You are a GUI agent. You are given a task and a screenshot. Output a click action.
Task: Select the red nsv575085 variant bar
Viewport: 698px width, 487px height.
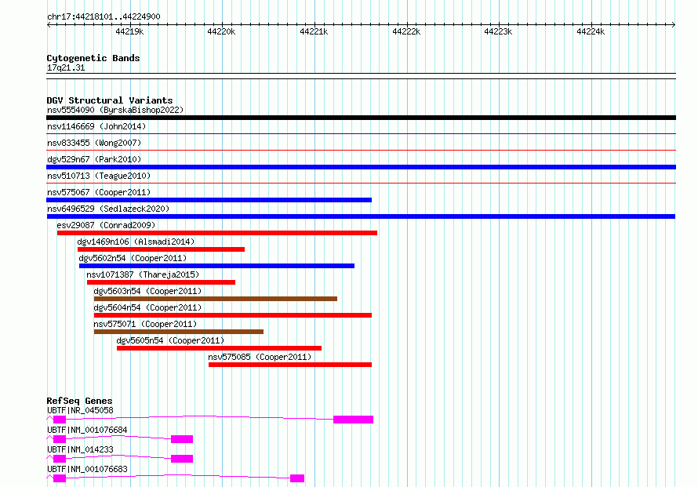(290, 365)
